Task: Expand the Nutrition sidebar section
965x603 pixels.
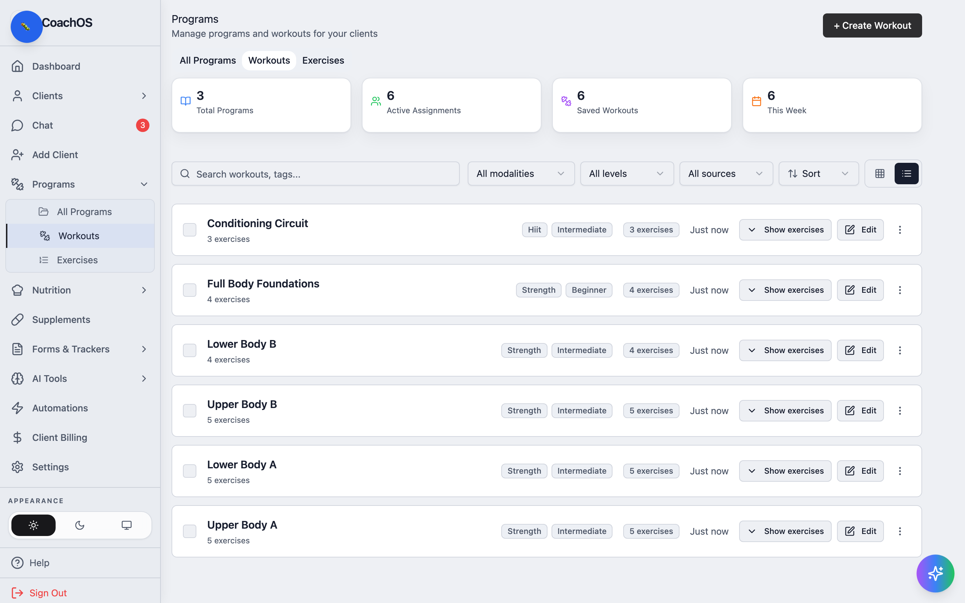Action: (144, 290)
